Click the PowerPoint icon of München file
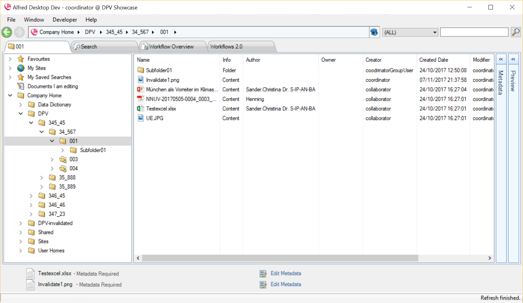 coord(140,89)
